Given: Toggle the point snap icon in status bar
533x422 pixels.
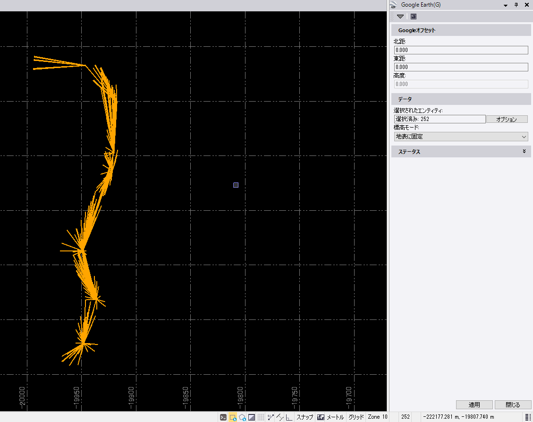Looking at the screenshot, I should [271, 417].
